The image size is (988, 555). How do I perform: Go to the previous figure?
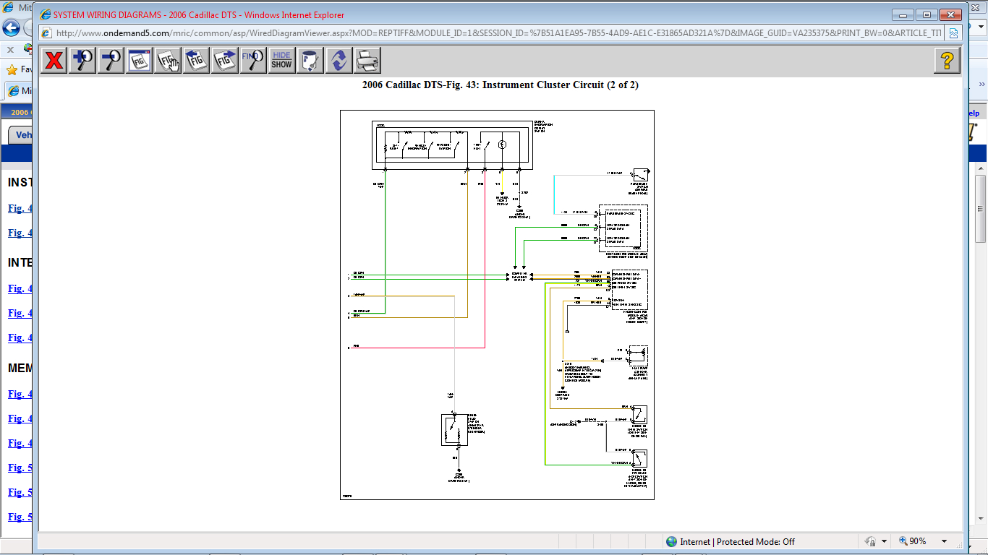coord(196,60)
